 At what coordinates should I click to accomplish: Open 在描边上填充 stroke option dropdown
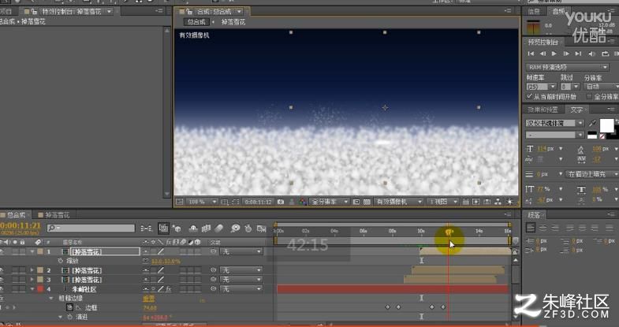point(592,174)
